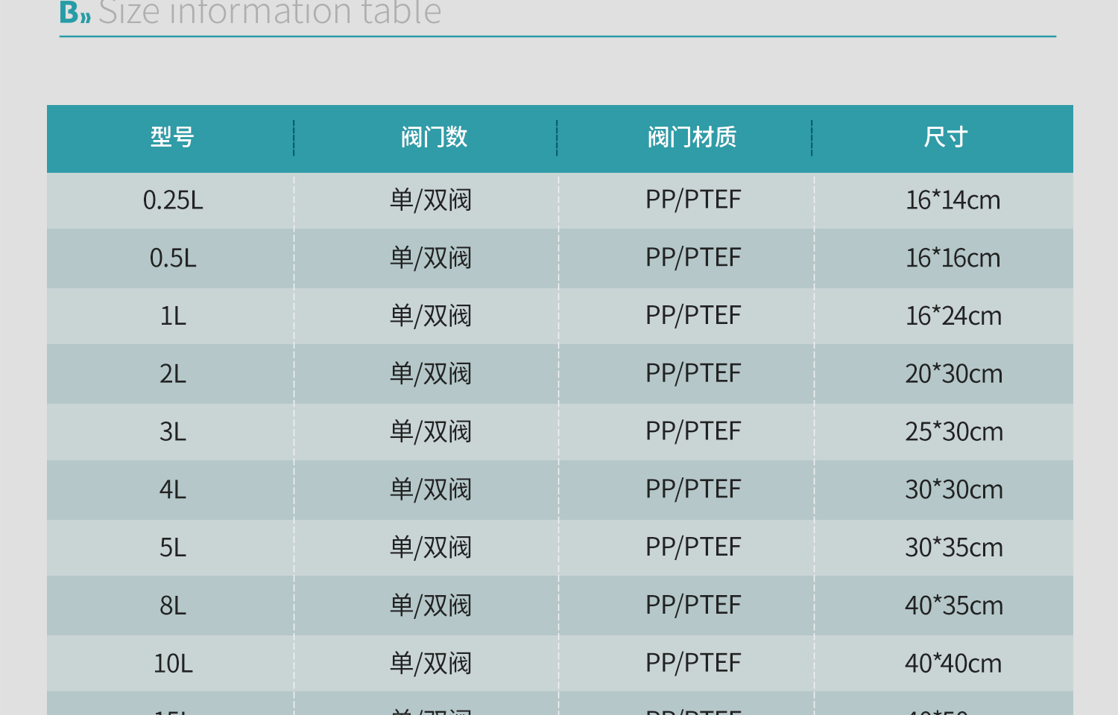The image size is (1118, 715).
Task: Select the 0.5L model row
Action: (173, 258)
